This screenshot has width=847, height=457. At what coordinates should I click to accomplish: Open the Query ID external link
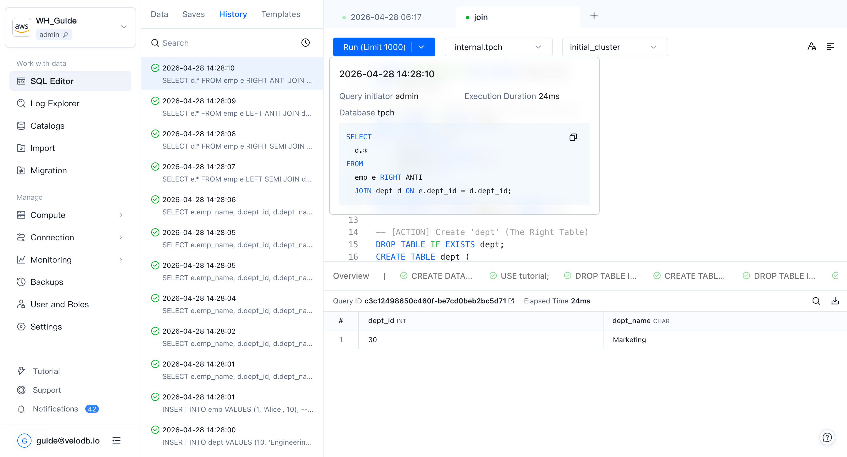[511, 300]
